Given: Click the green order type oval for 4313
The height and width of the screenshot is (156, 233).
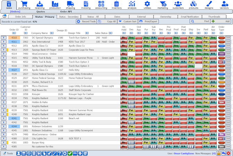Looking at the screenshot, I should pos(222,50).
